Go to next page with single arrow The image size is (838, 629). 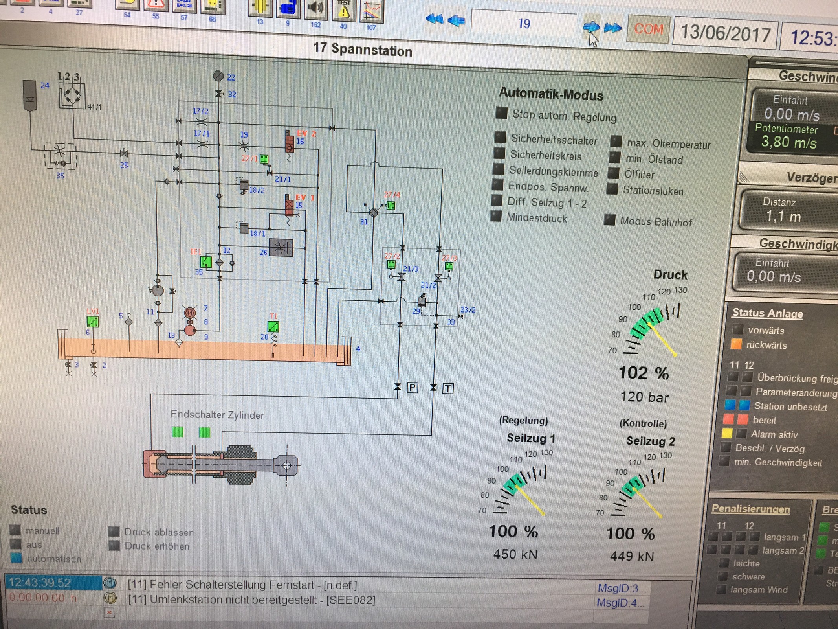[591, 27]
